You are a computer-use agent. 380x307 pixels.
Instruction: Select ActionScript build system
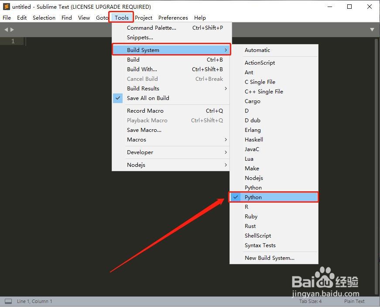click(x=274, y=63)
